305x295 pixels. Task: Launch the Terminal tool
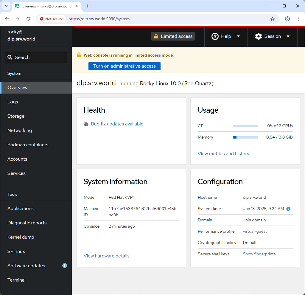click(x=16, y=280)
